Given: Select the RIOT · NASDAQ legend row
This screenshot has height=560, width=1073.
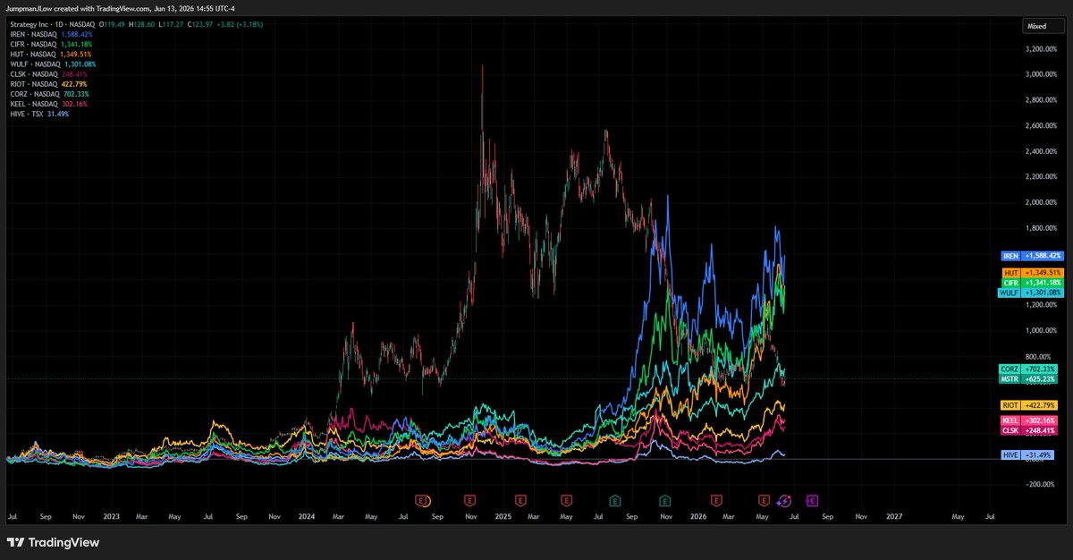Looking at the screenshot, I should pos(48,84).
